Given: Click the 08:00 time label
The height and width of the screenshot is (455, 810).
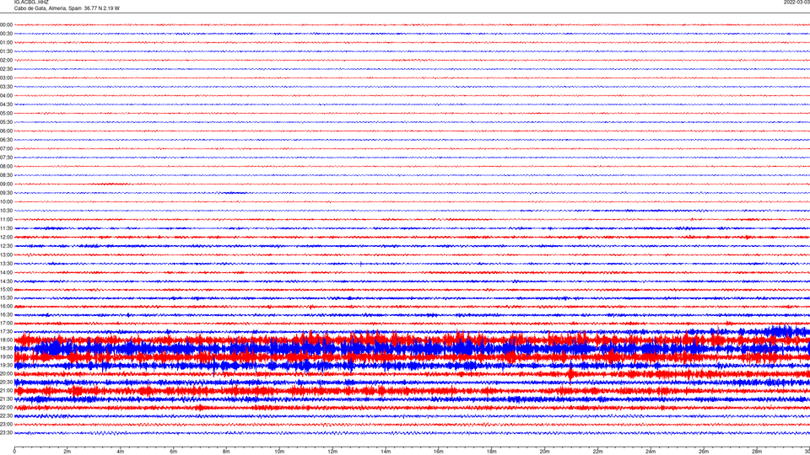Looking at the screenshot, I should click(6, 167).
